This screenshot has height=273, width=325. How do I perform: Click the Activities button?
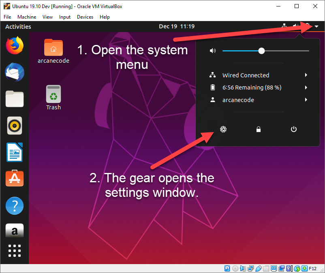[18, 26]
